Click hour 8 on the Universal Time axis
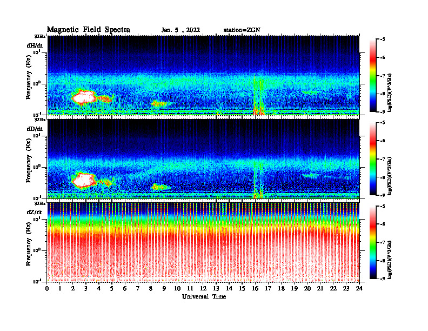 tap(151, 288)
